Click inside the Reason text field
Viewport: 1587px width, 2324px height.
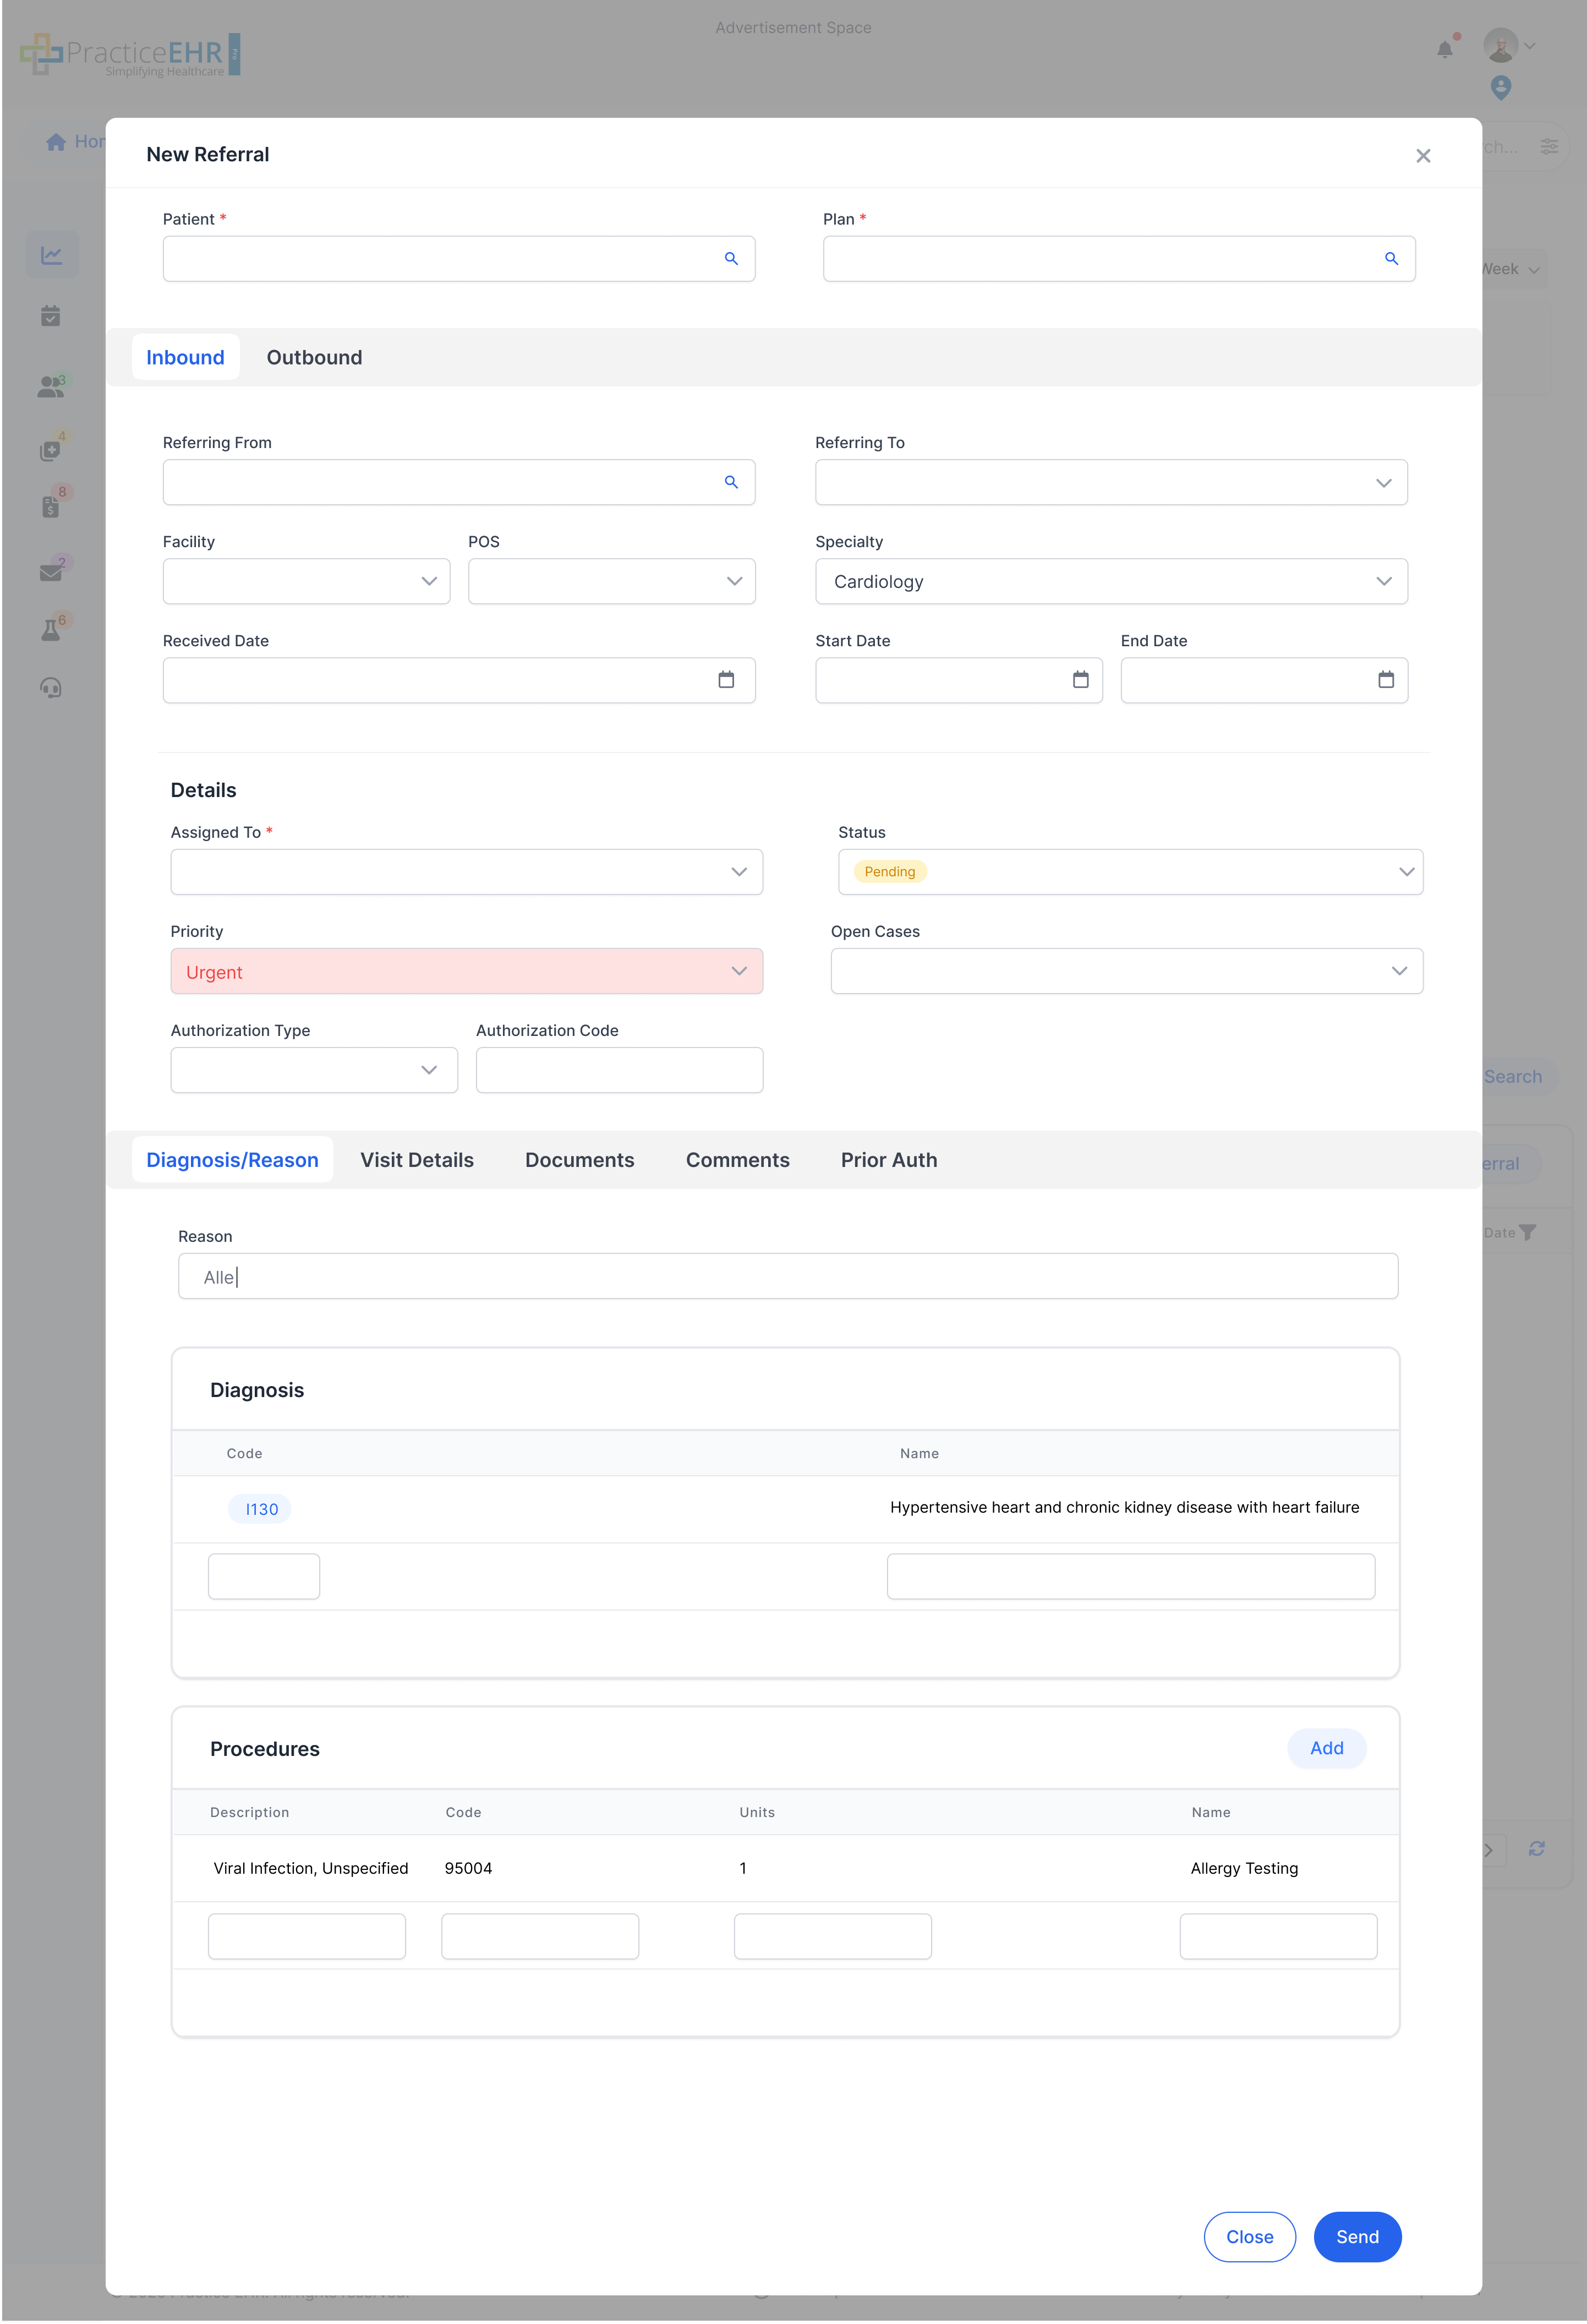click(787, 1276)
